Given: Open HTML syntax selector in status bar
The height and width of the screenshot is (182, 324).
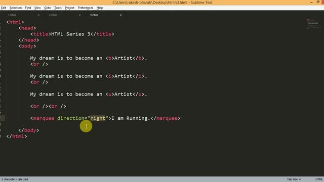Looking at the screenshot, I should [x=319, y=179].
